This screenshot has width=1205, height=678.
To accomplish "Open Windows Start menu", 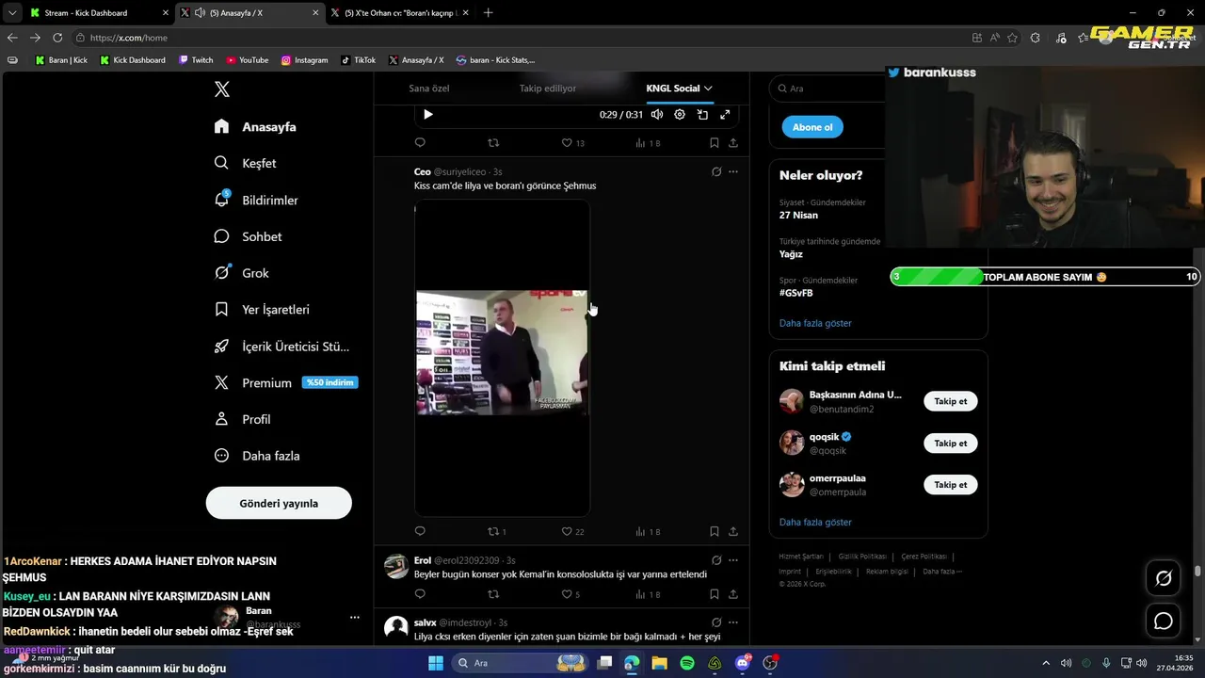I will point(436,663).
